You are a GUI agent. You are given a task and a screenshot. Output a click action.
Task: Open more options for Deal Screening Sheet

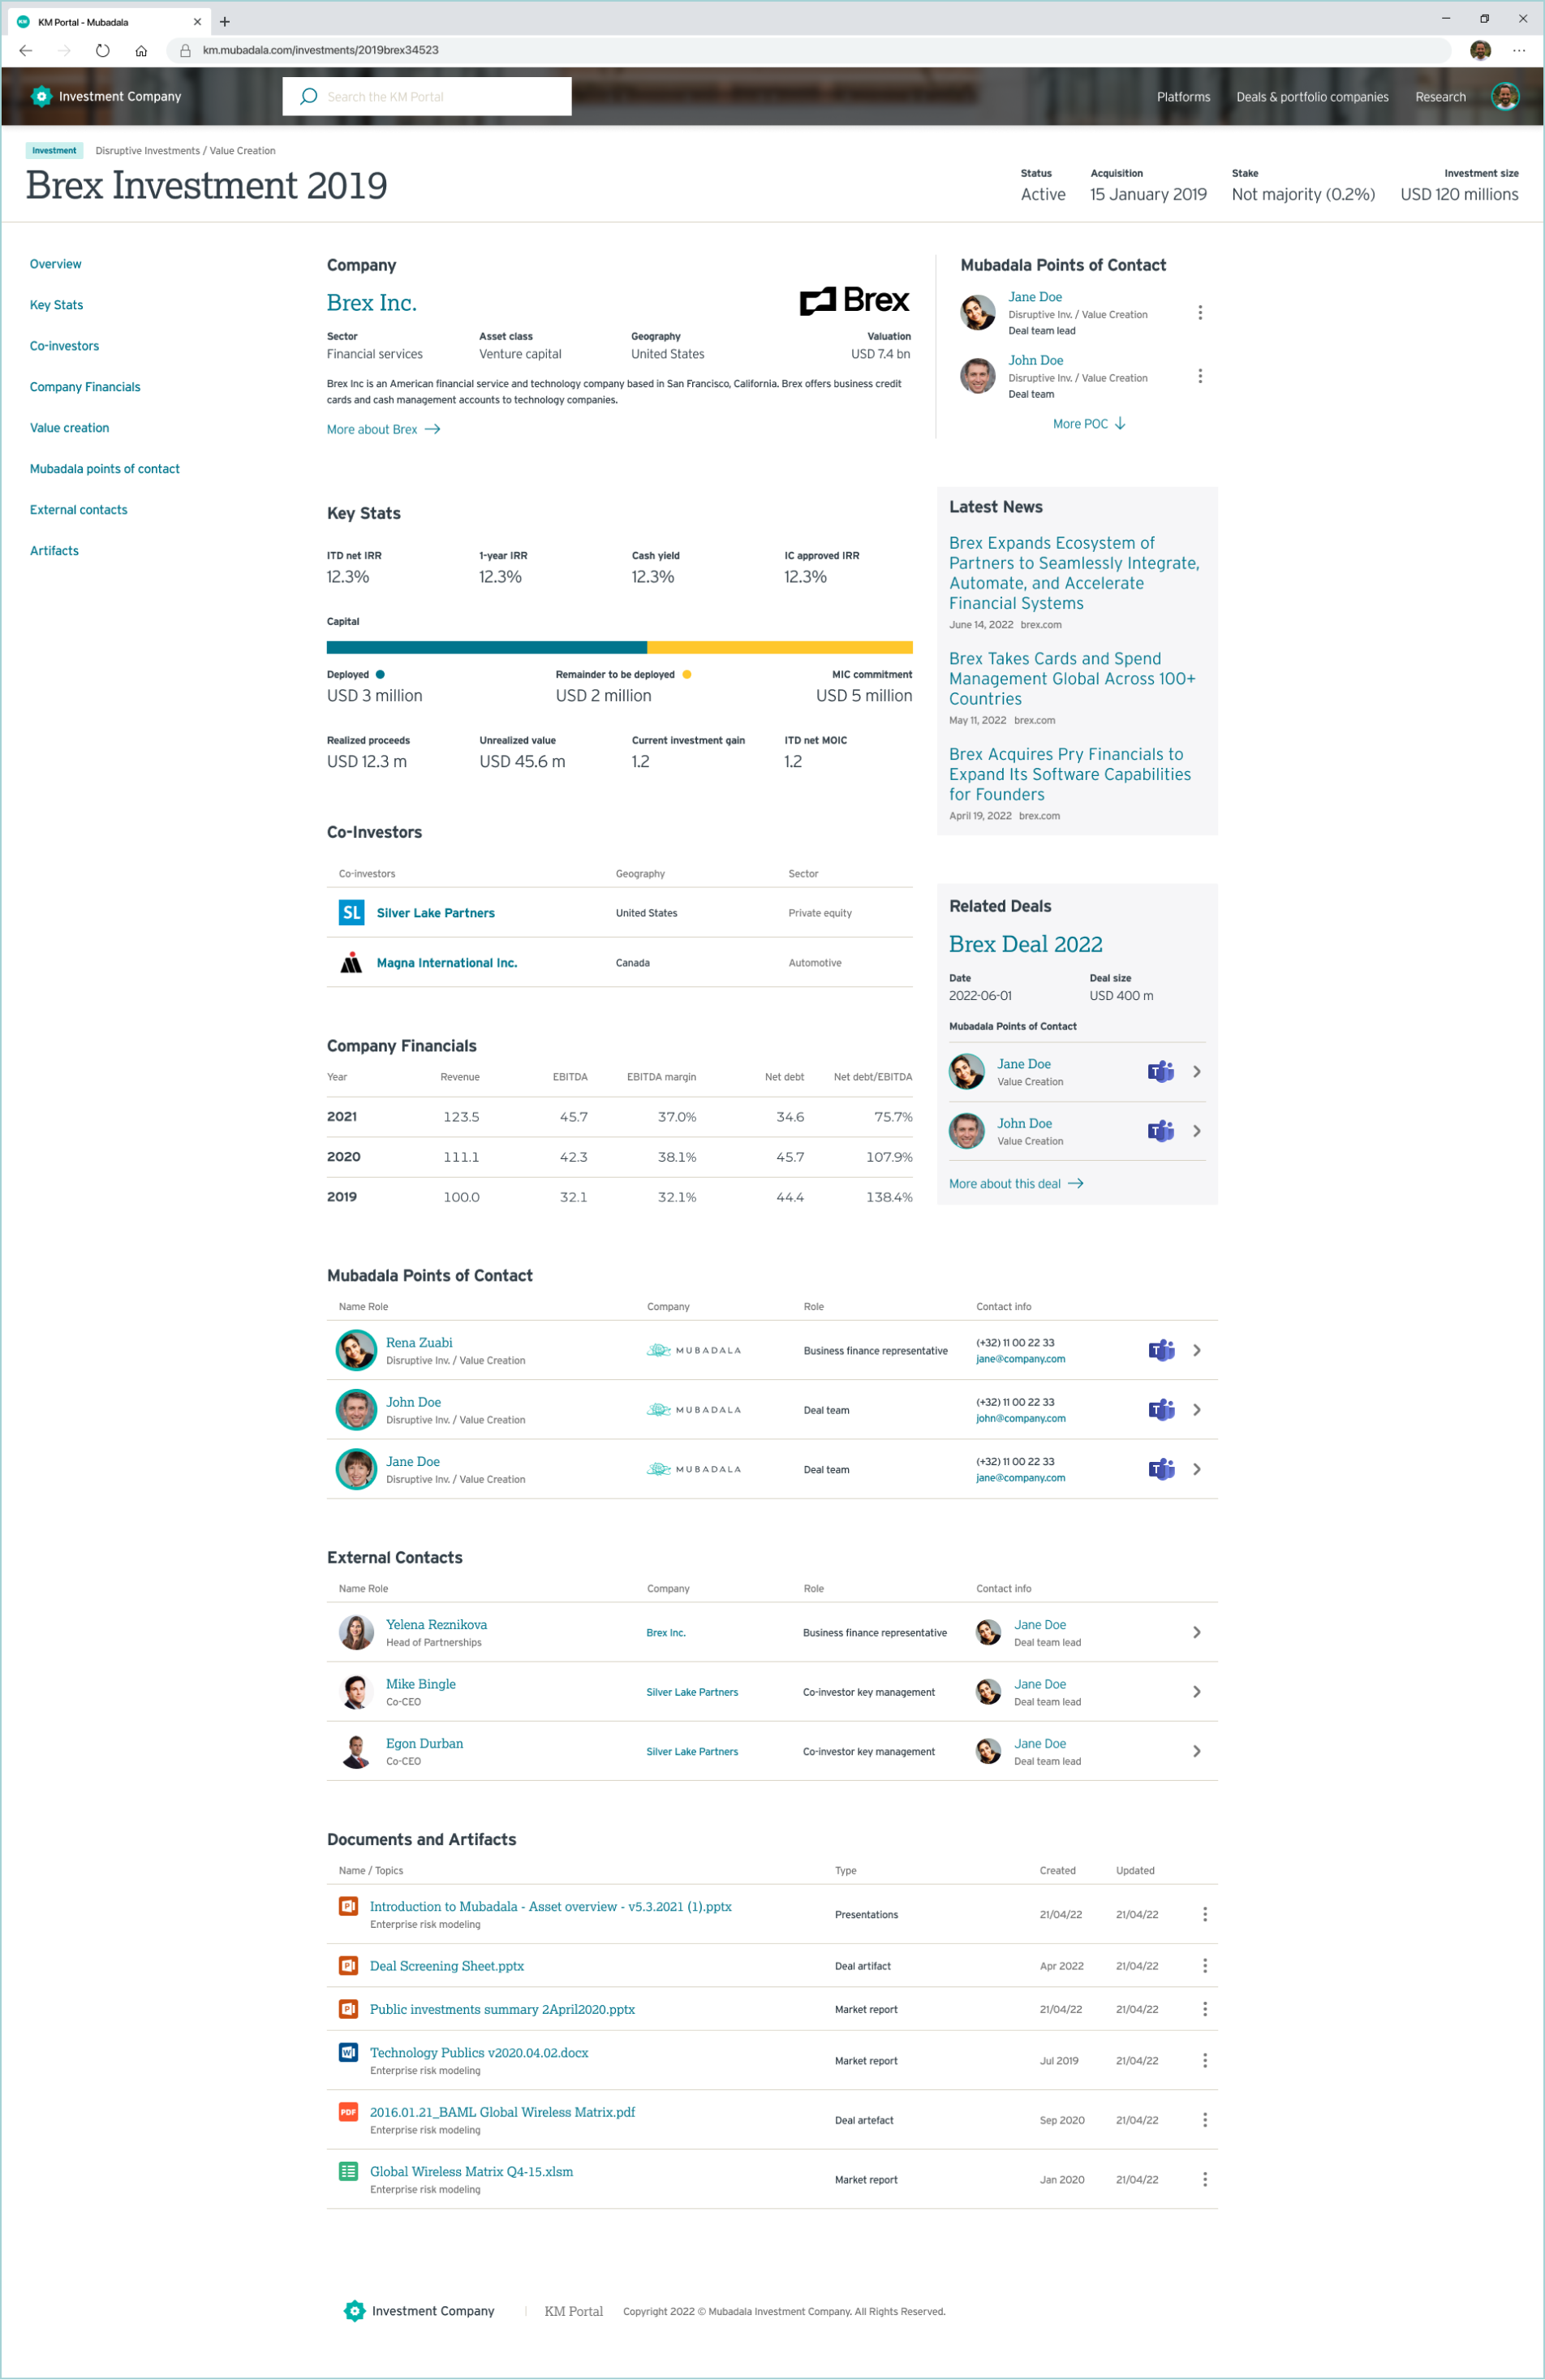(1204, 1966)
